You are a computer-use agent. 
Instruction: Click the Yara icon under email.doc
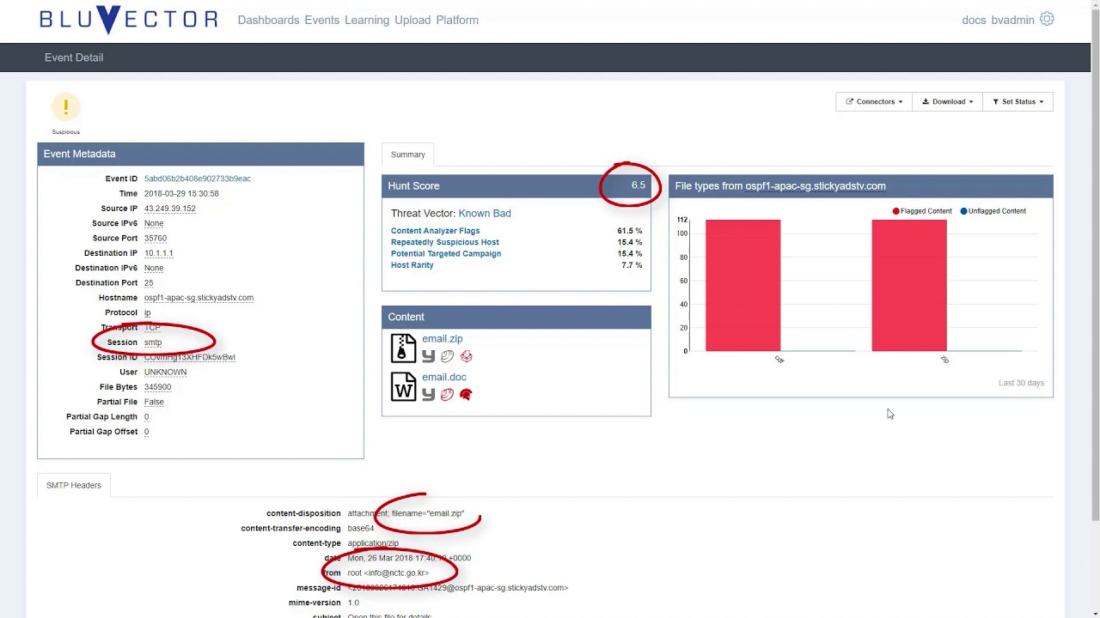[x=428, y=394]
